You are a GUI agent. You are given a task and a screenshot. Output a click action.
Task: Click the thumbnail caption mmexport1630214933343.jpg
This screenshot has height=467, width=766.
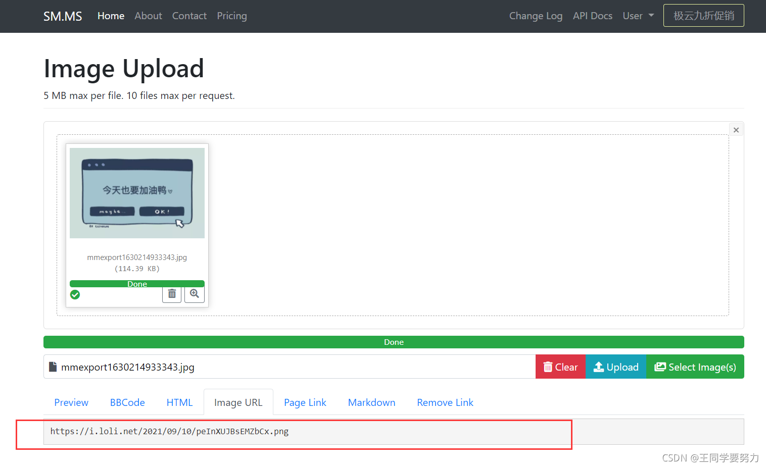[x=137, y=257]
